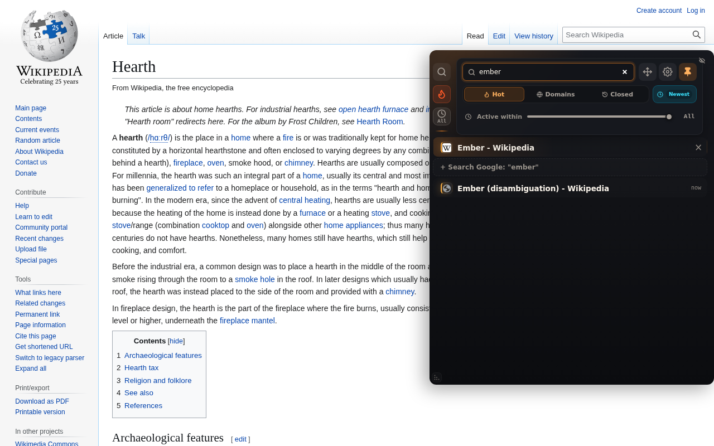This screenshot has width=714, height=446.
Task: Click Create account link
Action: pyautogui.click(x=659, y=11)
